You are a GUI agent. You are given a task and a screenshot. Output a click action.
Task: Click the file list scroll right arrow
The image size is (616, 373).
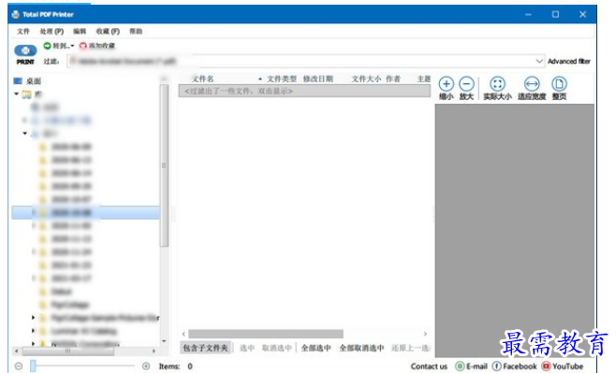pos(425,334)
